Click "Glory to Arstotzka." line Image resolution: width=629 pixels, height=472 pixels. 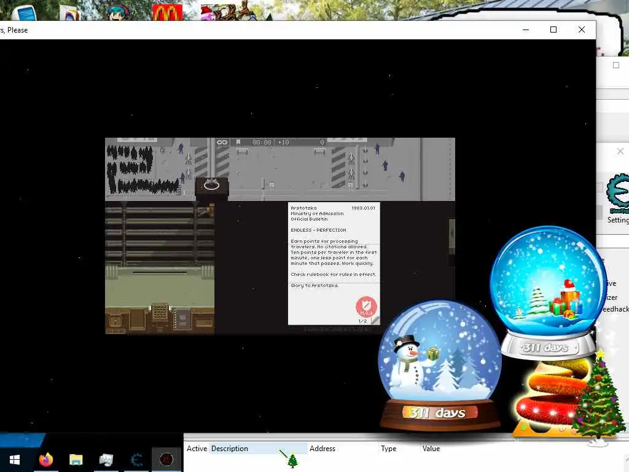click(x=314, y=285)
